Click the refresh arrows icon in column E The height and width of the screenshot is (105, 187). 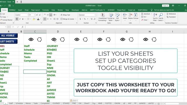[85, 40]
